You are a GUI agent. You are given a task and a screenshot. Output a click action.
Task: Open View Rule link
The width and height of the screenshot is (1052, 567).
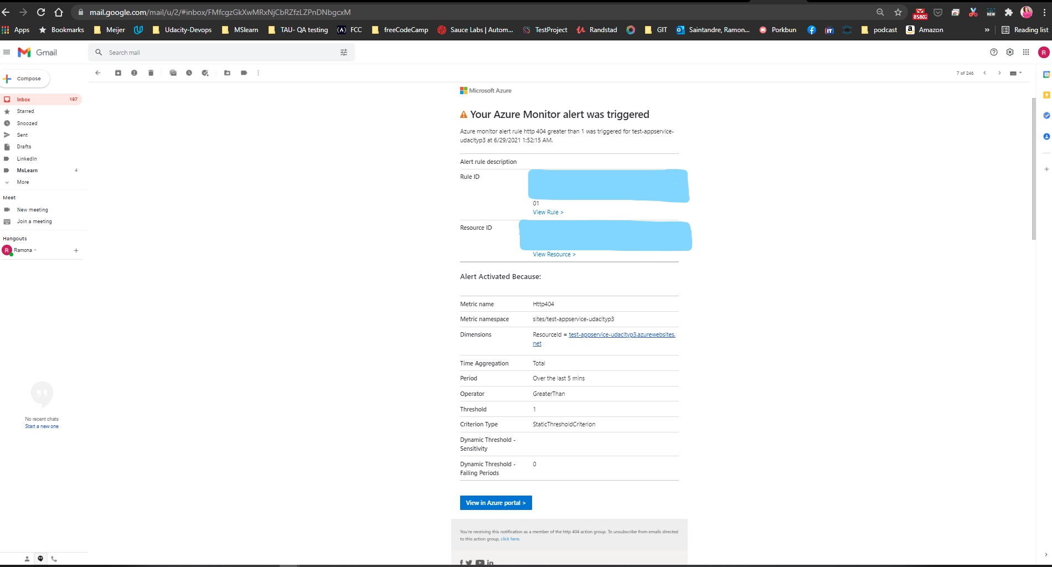click(x=548, y=212)
